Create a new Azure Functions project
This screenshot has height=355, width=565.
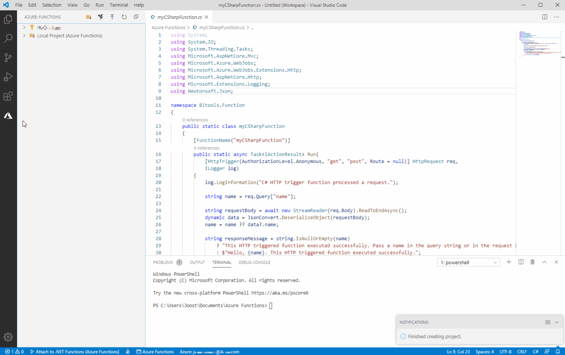tap(88, 17)
